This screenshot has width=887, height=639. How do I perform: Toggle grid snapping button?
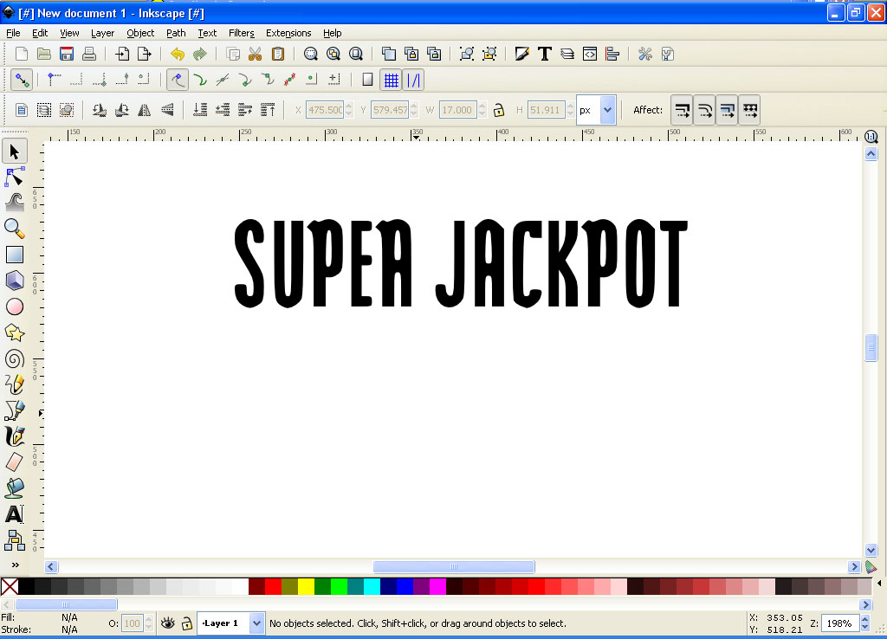(392, 80)
